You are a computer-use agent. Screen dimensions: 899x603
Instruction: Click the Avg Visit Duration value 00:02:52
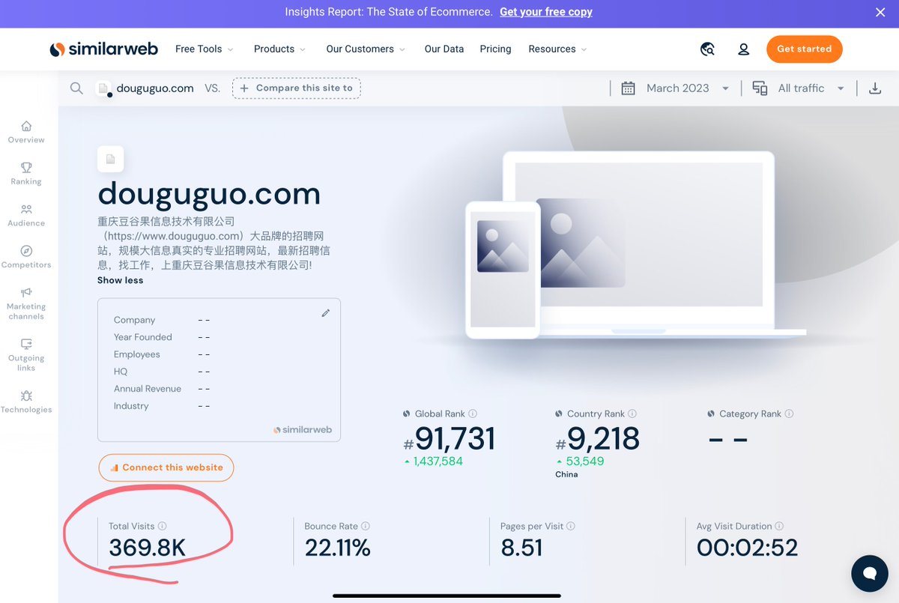(x=747, y=548)
